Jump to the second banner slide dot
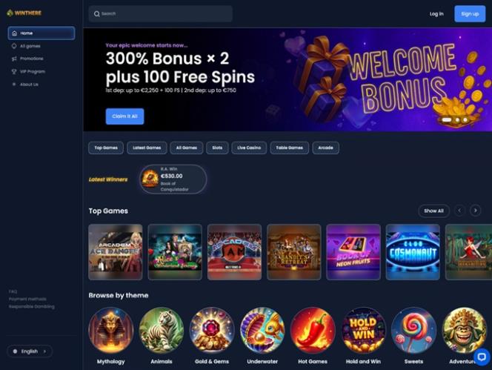Screen dimensions: 492x370 (457, 119)
